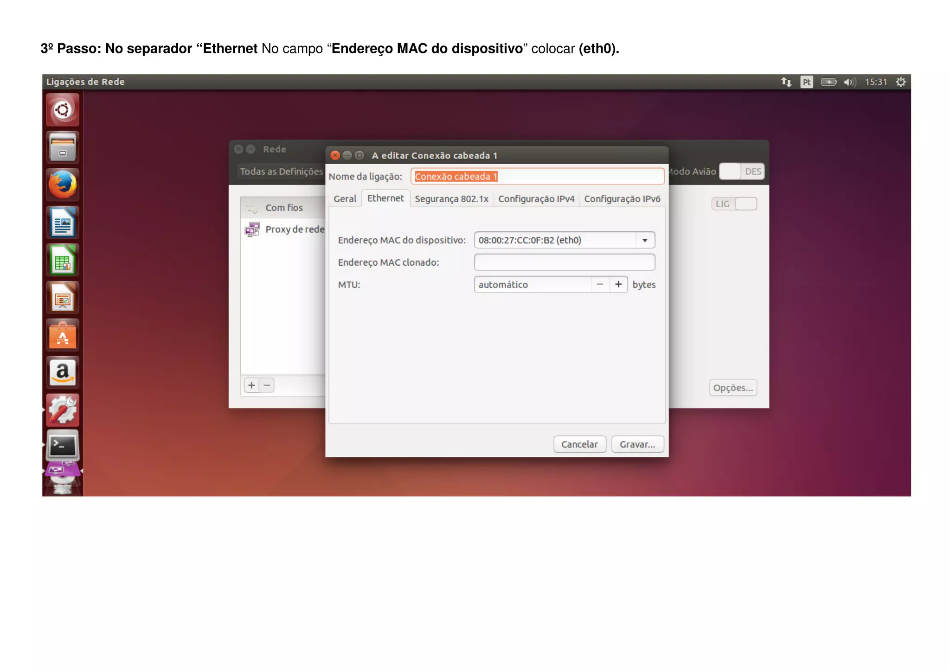Toggle the wired connection LIG switch
The image size is (950, 671).
coord(734,204)
